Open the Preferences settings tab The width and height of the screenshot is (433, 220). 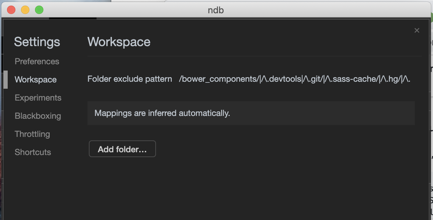coord(37,61)
